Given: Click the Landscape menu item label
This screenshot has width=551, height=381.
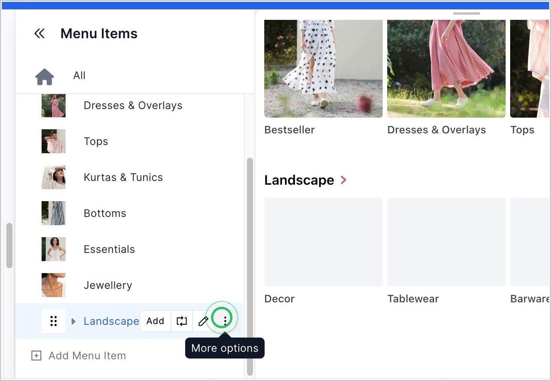Looking at the screenshot, I should pyautogui.click(x=111, y=321).
